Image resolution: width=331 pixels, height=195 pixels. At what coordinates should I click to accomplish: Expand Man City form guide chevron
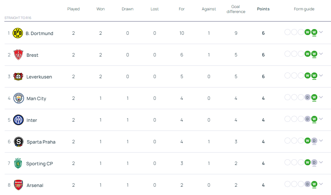321,97
